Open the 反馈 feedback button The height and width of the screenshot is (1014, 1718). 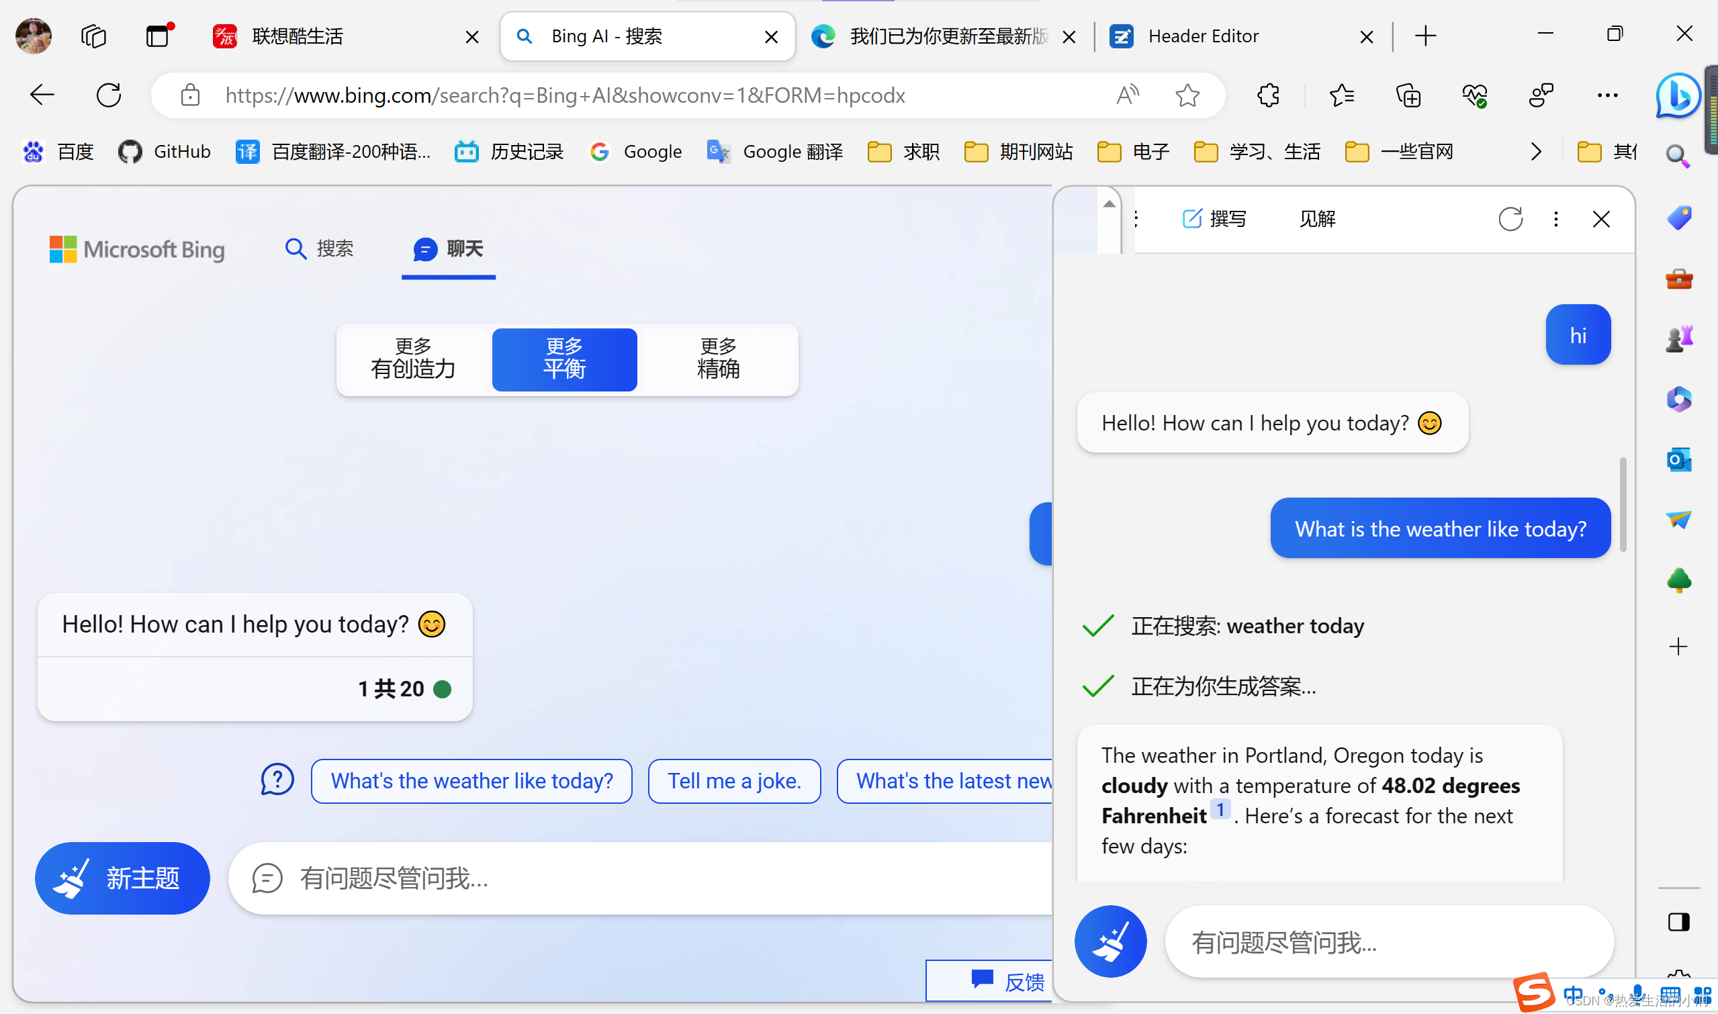click(989, 980)
